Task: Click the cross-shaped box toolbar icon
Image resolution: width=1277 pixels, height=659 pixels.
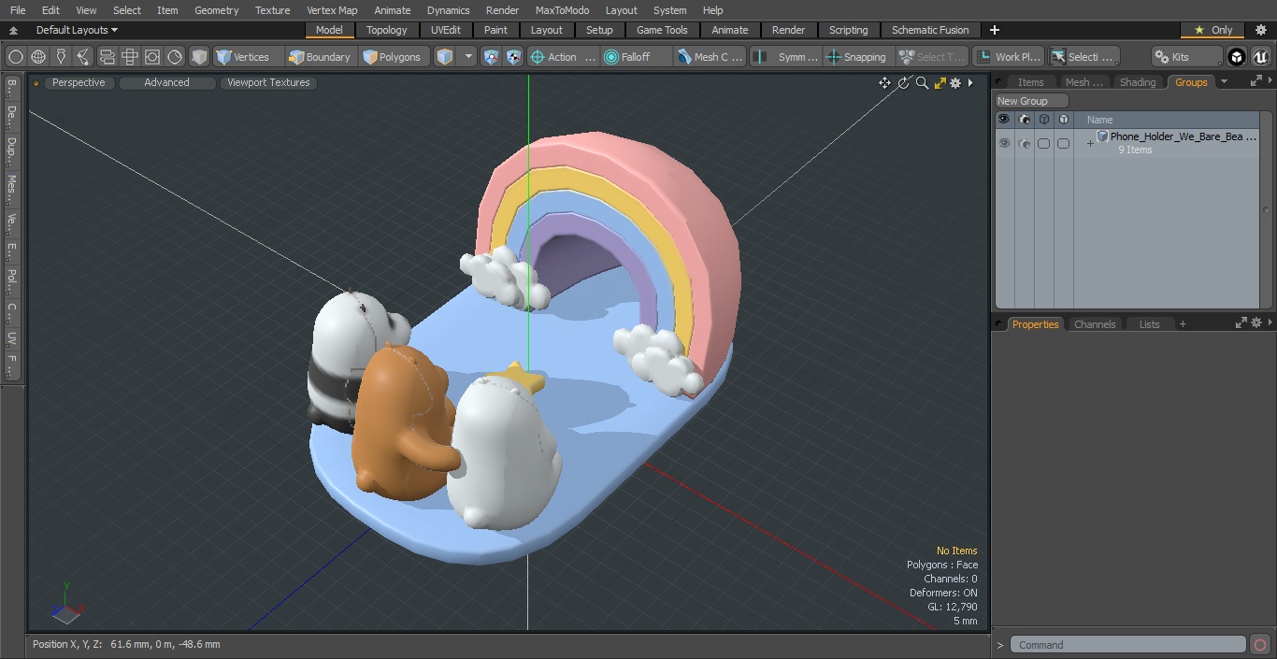Action: 130,57
